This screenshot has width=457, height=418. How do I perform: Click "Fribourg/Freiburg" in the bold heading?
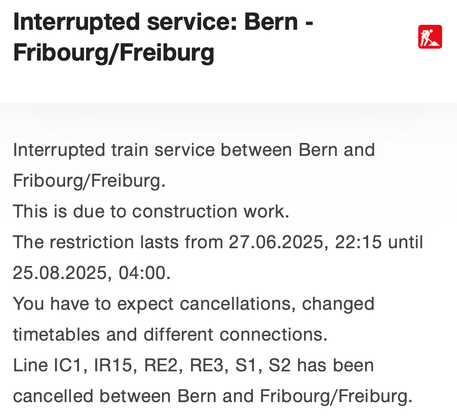(114, 53)
